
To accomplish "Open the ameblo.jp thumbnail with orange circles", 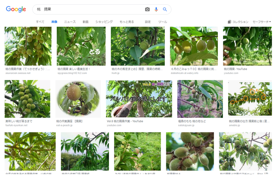I will coord(250,98).
